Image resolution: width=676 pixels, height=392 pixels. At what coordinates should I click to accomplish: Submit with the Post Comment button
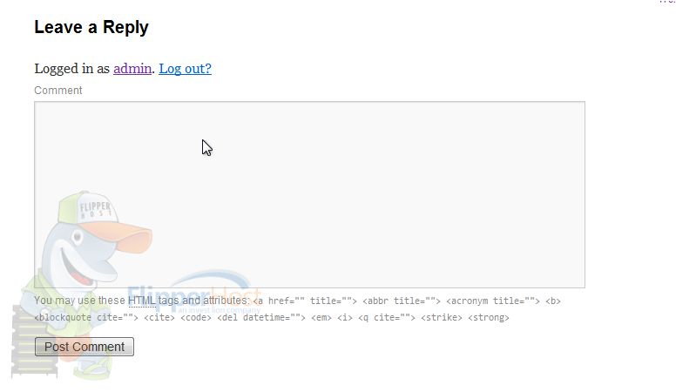pos(84,347)
